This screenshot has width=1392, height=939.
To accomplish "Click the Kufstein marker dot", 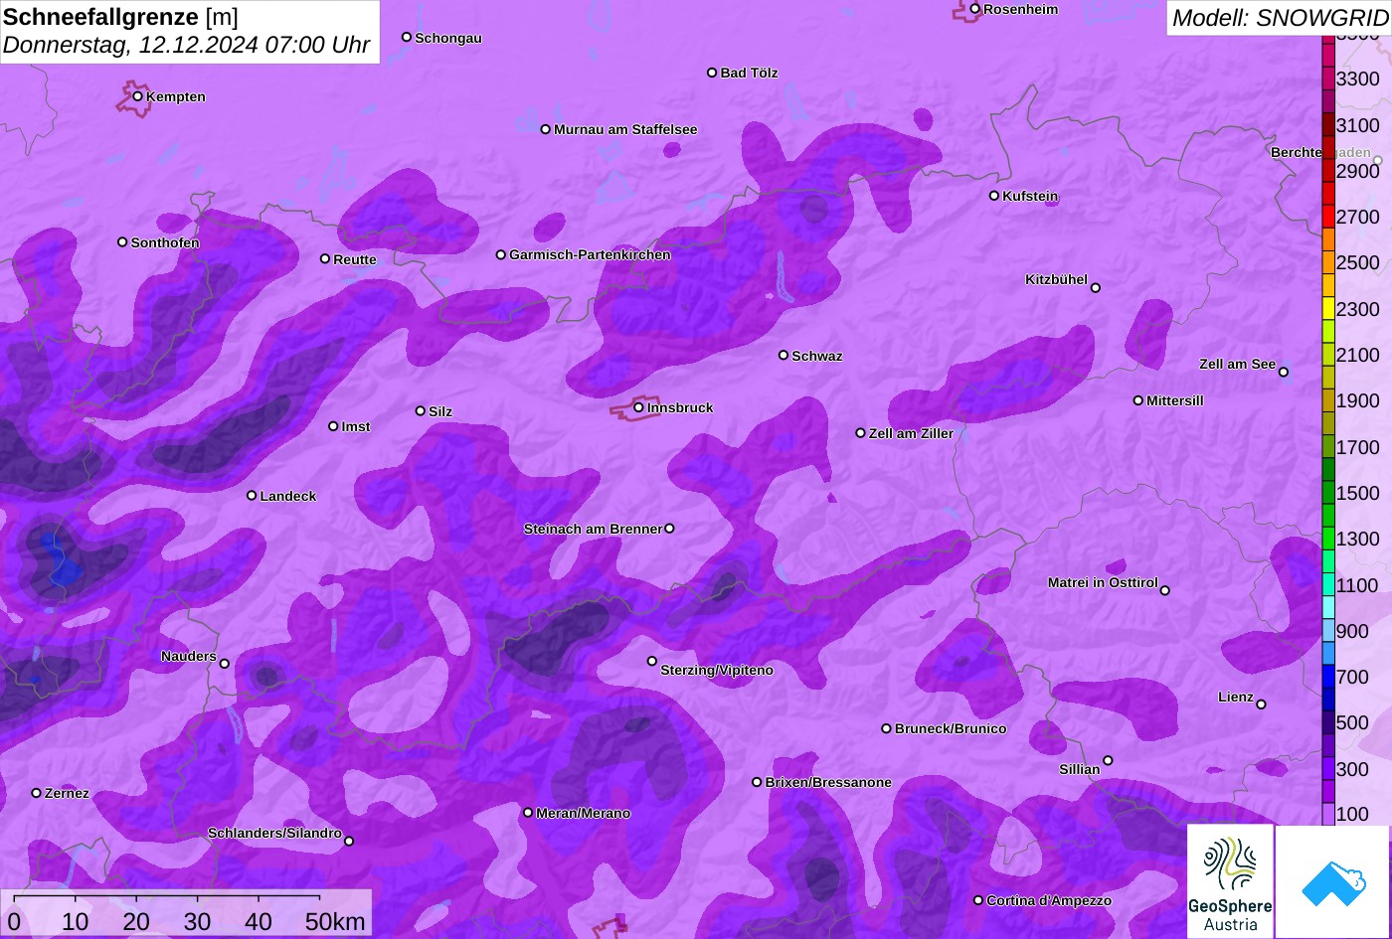I will 994,196.
